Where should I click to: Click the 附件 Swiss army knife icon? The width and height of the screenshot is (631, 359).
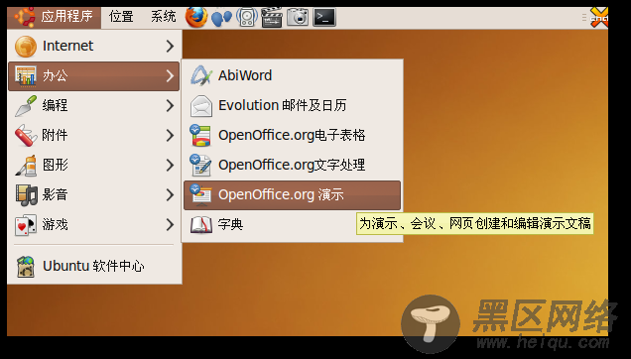[26, 135]
